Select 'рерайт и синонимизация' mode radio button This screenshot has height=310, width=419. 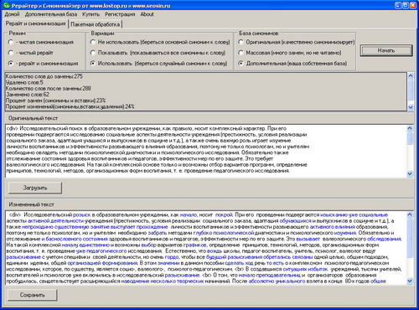(x=11, y=64)
